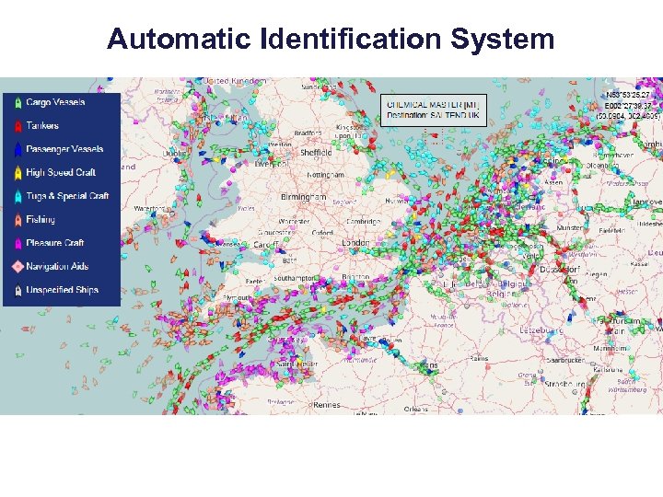Click the Exeter city label on map
The image size is (663, 497).
[255, 281]
